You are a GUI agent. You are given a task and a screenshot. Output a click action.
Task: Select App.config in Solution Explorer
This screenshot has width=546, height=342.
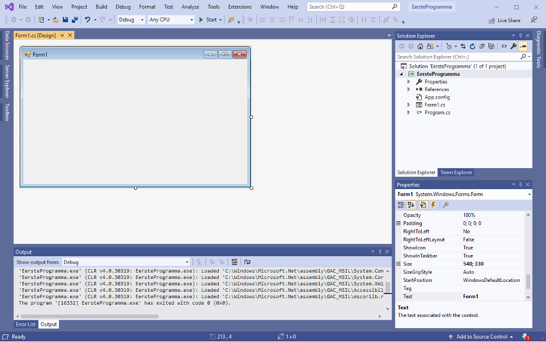pos(437,97)
